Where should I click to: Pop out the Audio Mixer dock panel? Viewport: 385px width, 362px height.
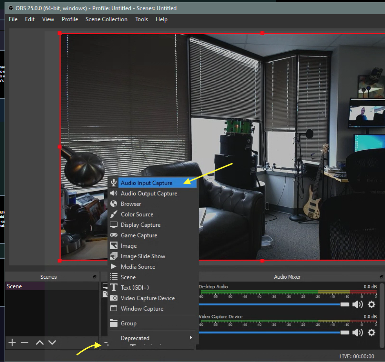point(381,277)
